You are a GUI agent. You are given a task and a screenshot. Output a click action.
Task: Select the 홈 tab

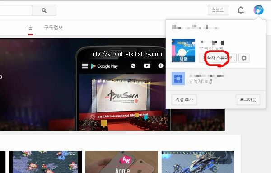[x=30, y=28]
